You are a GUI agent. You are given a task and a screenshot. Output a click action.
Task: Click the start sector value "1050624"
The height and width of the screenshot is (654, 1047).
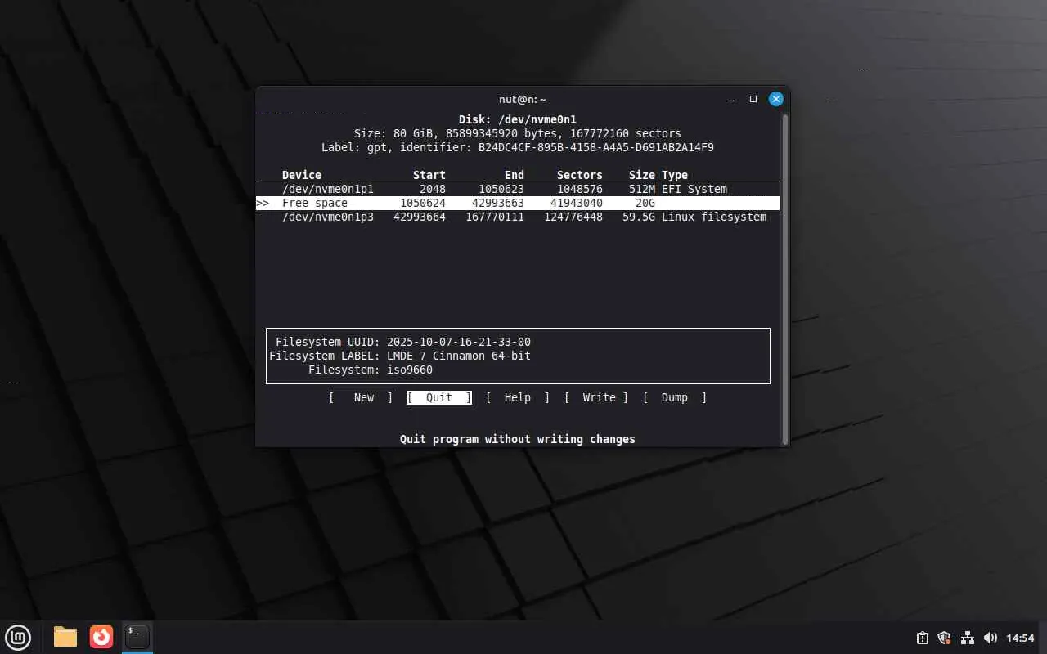pyautogui.click(x=423, y=203)
